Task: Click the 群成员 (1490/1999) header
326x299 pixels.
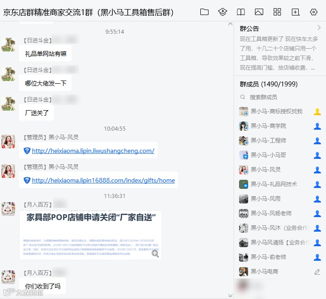Action: click(269, 84)
